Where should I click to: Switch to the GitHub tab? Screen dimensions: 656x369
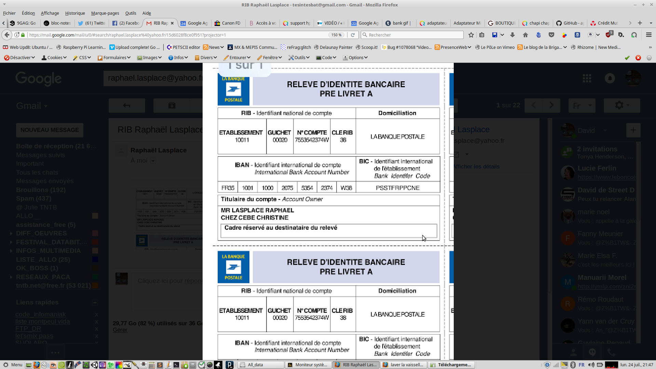(569, 23)
